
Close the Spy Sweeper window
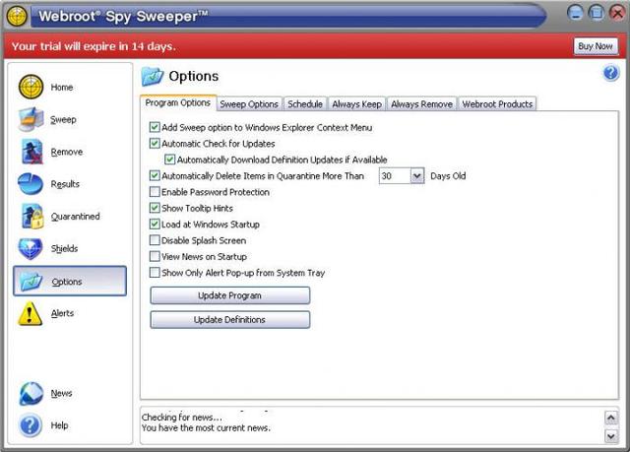(617, 13)
